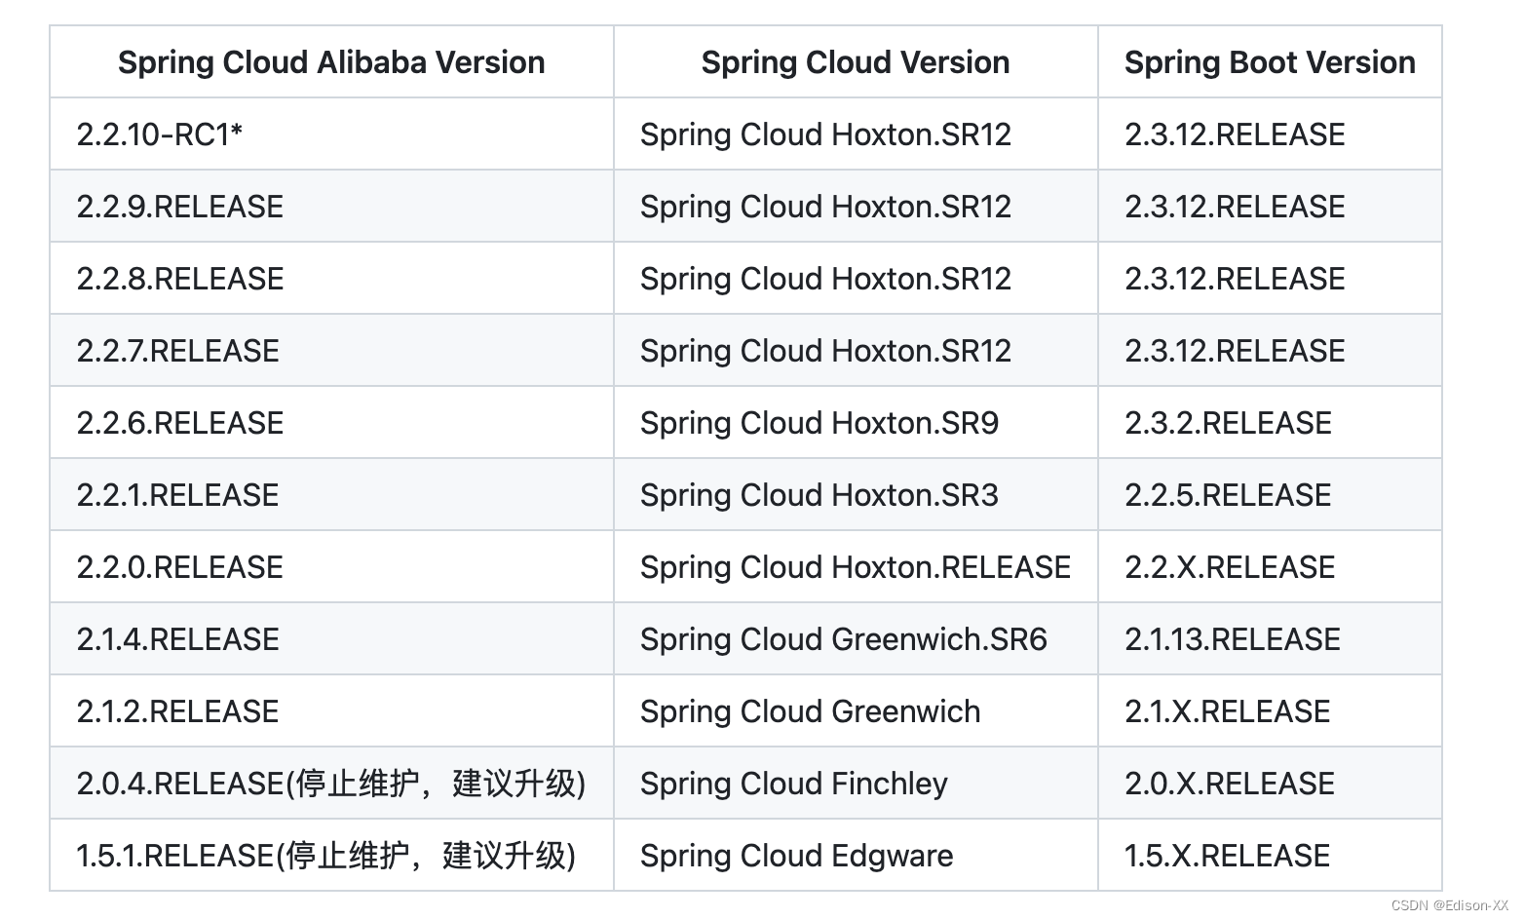The height and width of the screenshot is (920, 1524).
Task: Select Hoxton.SR12 in the 2.2.7.RELEASE row
Action: coord(856,351)
